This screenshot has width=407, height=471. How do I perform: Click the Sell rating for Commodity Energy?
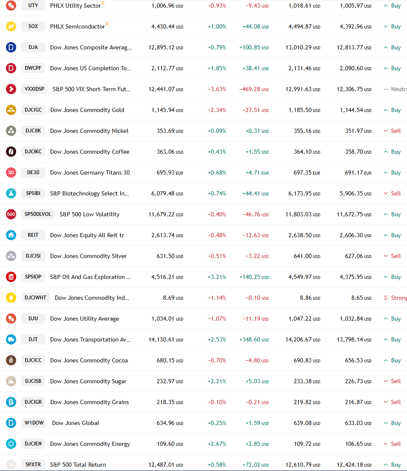pyautogui.click(x=393, y=444)
